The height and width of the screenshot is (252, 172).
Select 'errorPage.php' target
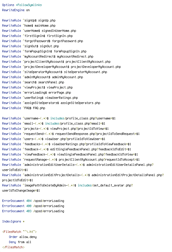[x=60, y=92]
